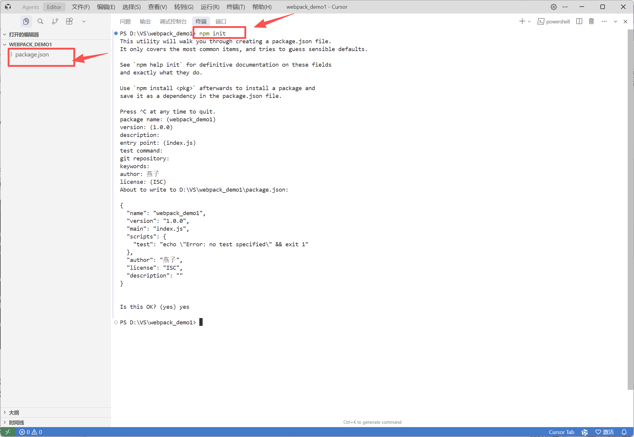The image size is (634, 437).
Task: Switch to Agents mode
Action: tap(30, 7)
